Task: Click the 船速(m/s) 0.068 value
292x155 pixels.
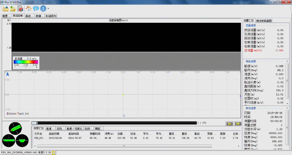Action: point(279,66)
